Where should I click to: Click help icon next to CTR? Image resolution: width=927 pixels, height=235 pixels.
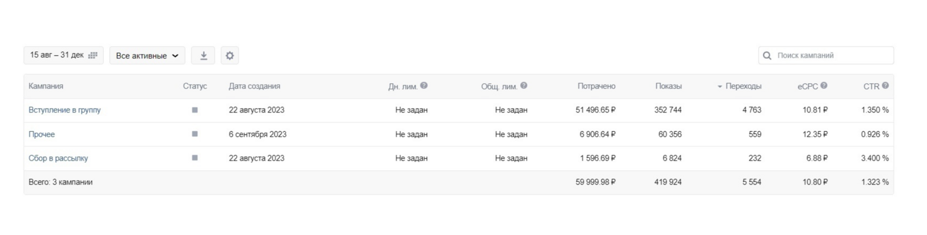(885, 86)
